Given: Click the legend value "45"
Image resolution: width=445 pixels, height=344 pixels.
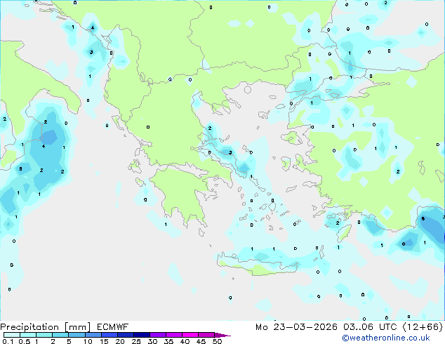Looking at the screenshot, I should tap(201, 341).
